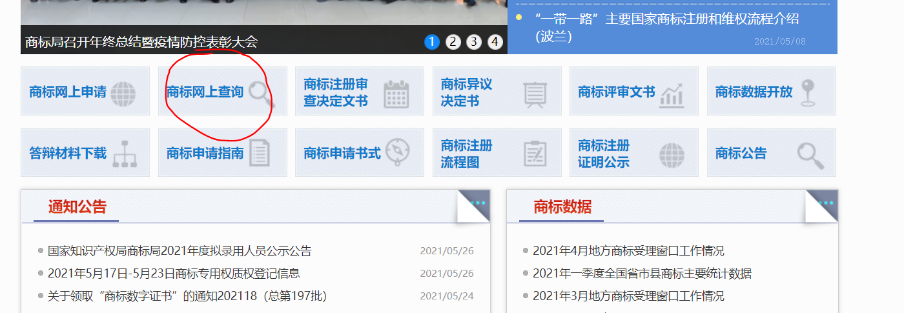904x313 pixels.
Task: Click presentation board icon for 商标异议决定书
Action: tap(534, 94)
